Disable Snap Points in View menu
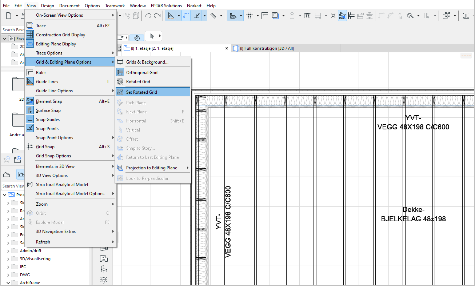This screenshot has width=475, height=286. pos(47,129)
